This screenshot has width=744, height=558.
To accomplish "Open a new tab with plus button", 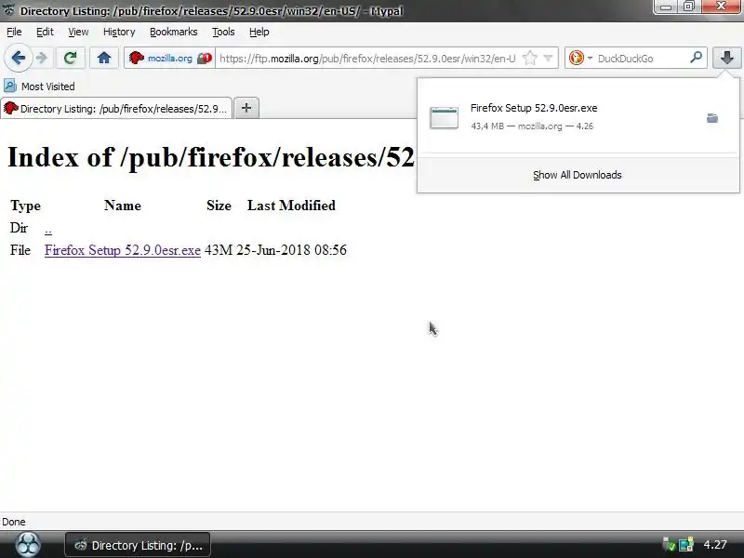I will (246, 108).
